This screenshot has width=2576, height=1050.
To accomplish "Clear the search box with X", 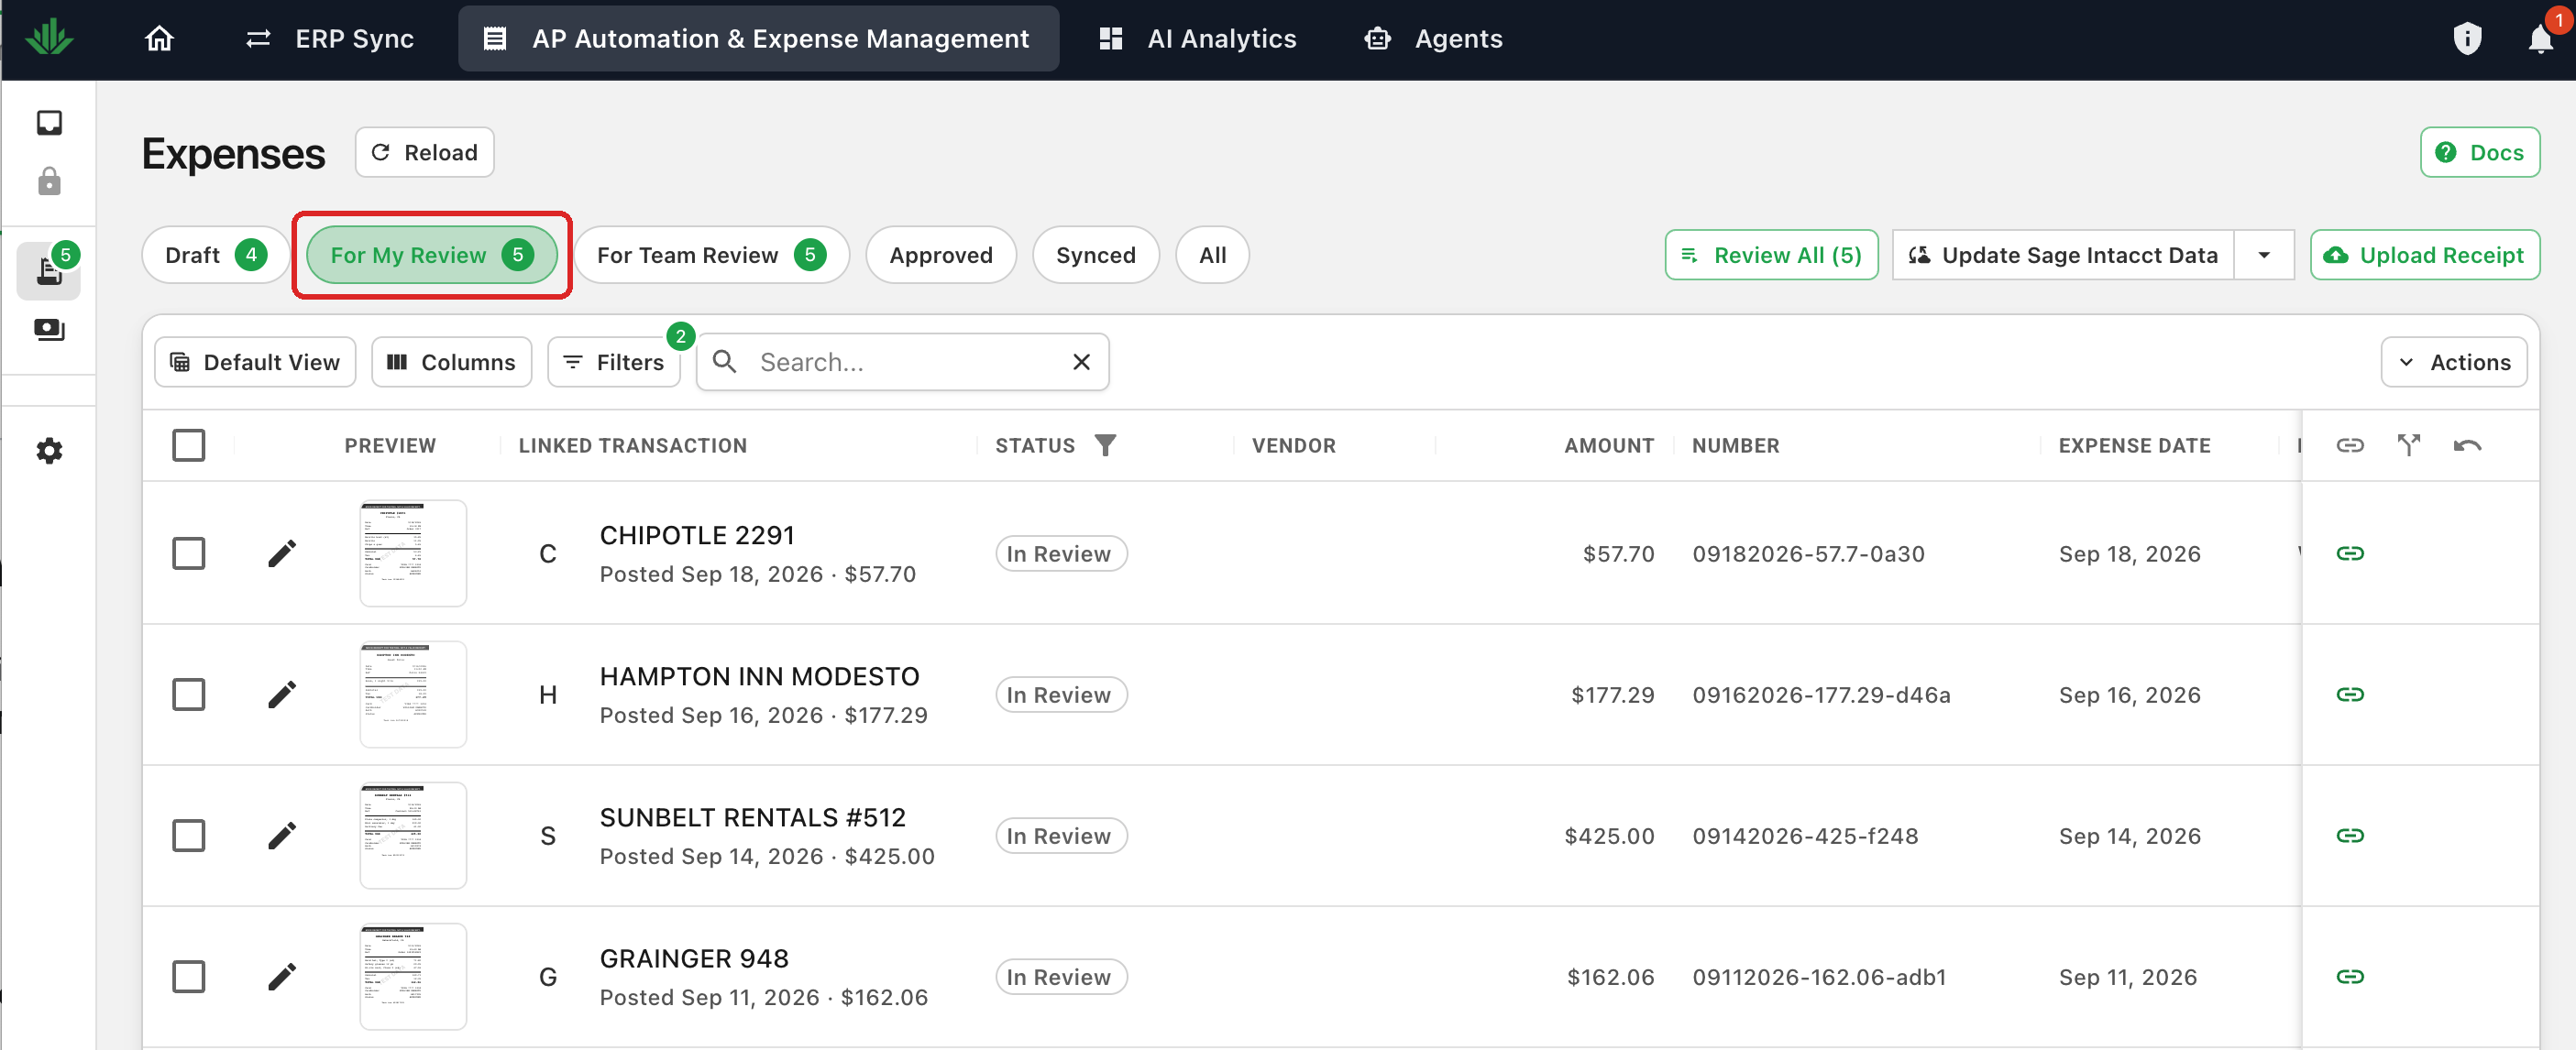I will 1081,362.
